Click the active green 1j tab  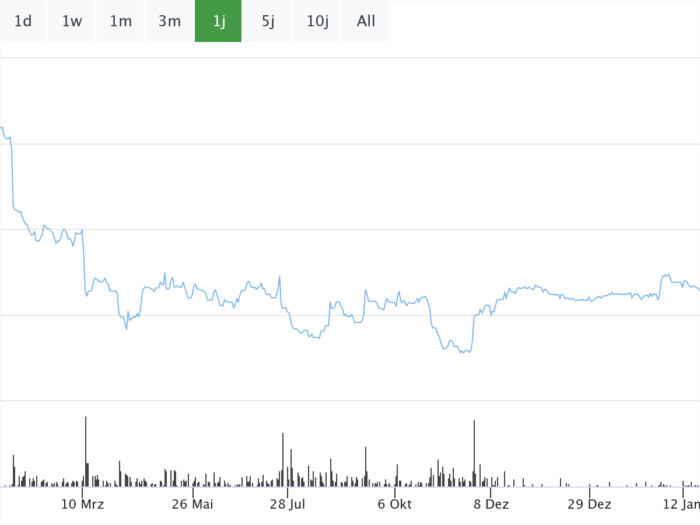[219, 22]
